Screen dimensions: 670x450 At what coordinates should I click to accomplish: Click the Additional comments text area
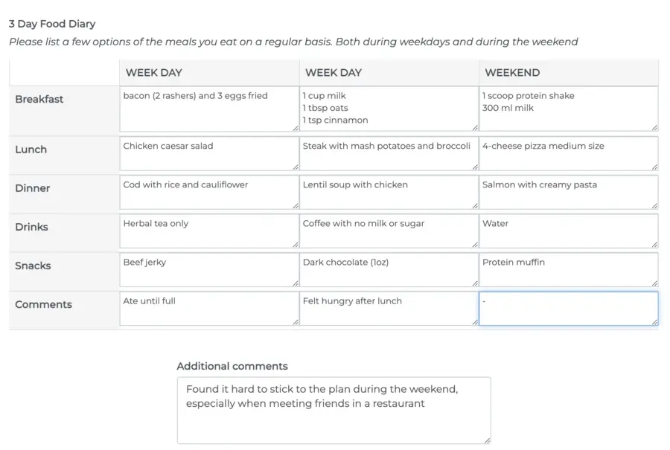[x=334, y=411]
